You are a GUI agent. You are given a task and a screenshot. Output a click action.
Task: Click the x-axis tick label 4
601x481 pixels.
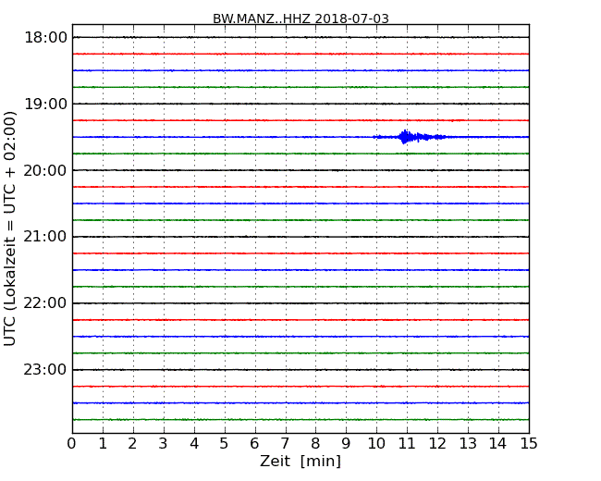[x=194, y=443]
